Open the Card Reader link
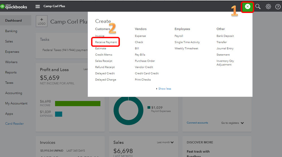This screenshot has height=157, width=282. [x=14, y=124]
